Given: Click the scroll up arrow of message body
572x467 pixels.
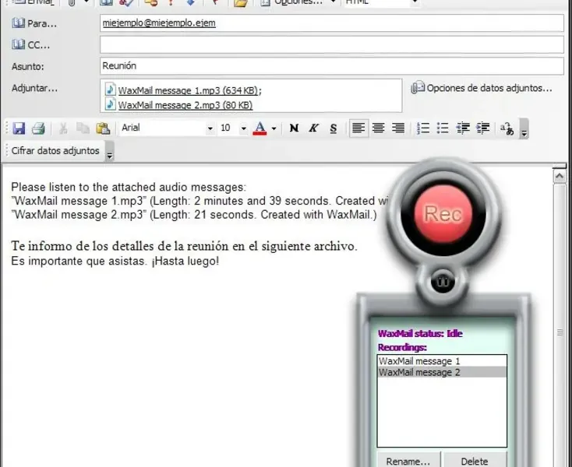Looking at the screenshot, I should [560, 177].
